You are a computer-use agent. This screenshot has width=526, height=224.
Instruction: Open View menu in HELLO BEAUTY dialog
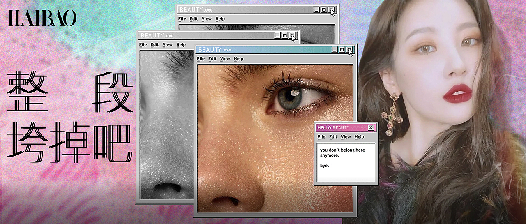(x=346, y=136)
